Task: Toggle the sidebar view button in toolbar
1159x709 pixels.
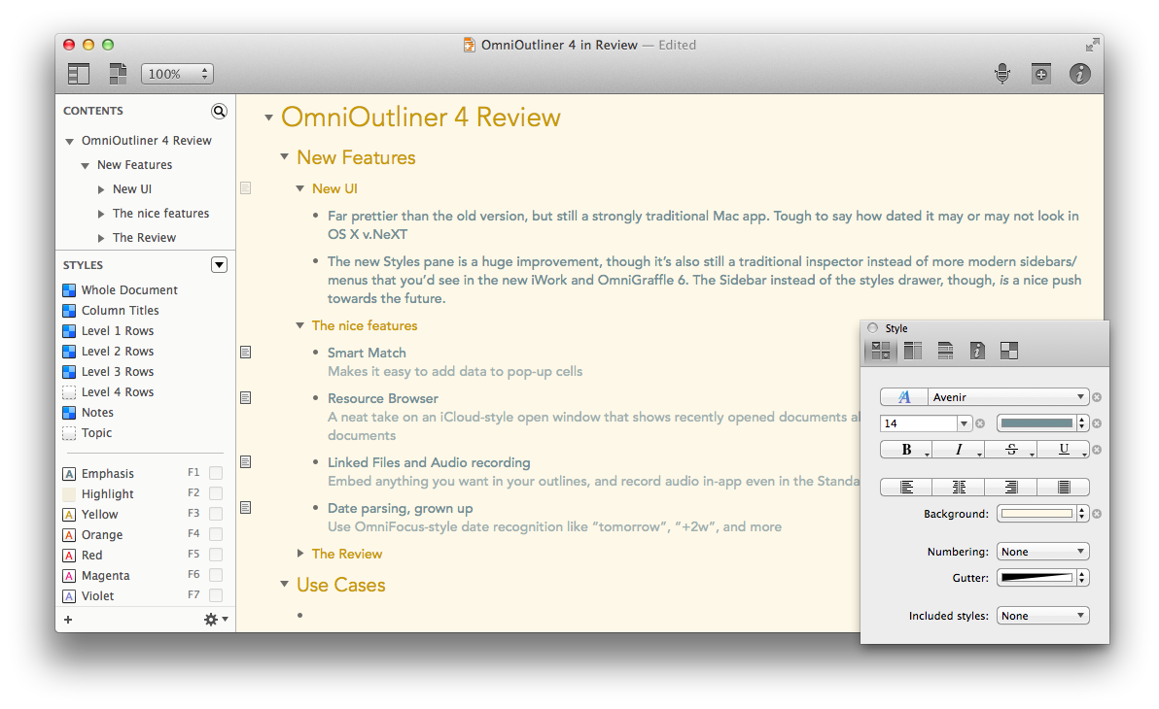Action: point(79,74)
